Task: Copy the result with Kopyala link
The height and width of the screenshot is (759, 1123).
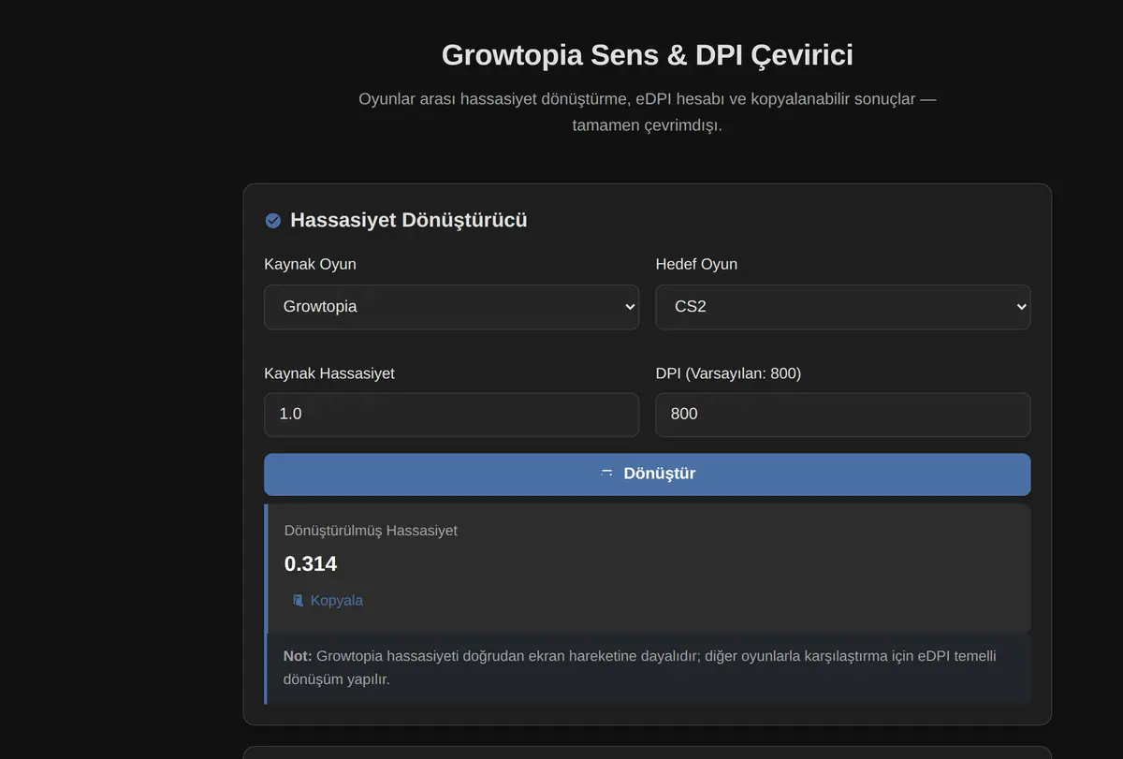Action: [x=327, y=600]
